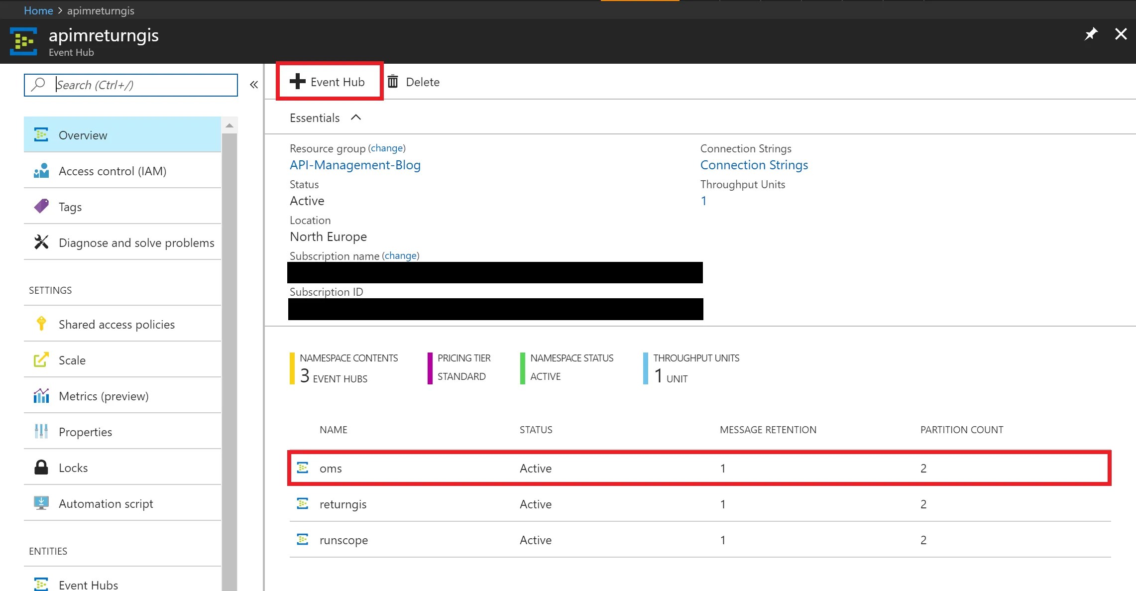Select Diagnose and solve problems
The width and height of the screenshot is (1136, 591).
point(122,242)
